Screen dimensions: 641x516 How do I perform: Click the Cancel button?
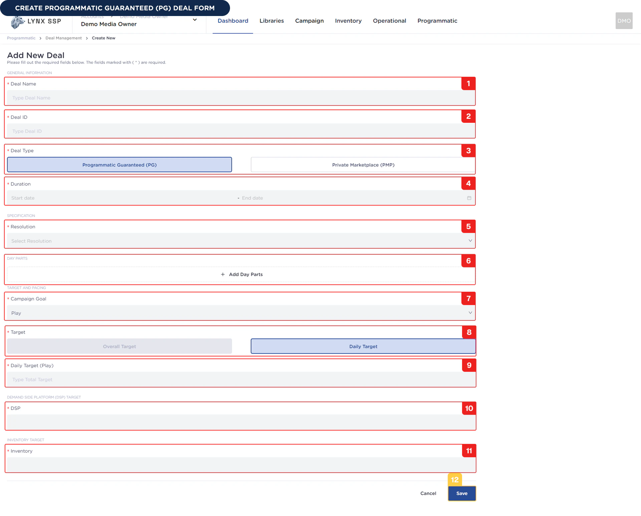point(428,493)
